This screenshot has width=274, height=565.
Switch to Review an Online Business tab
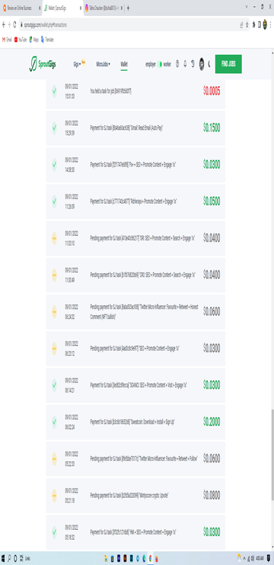(x=21, y=8)
